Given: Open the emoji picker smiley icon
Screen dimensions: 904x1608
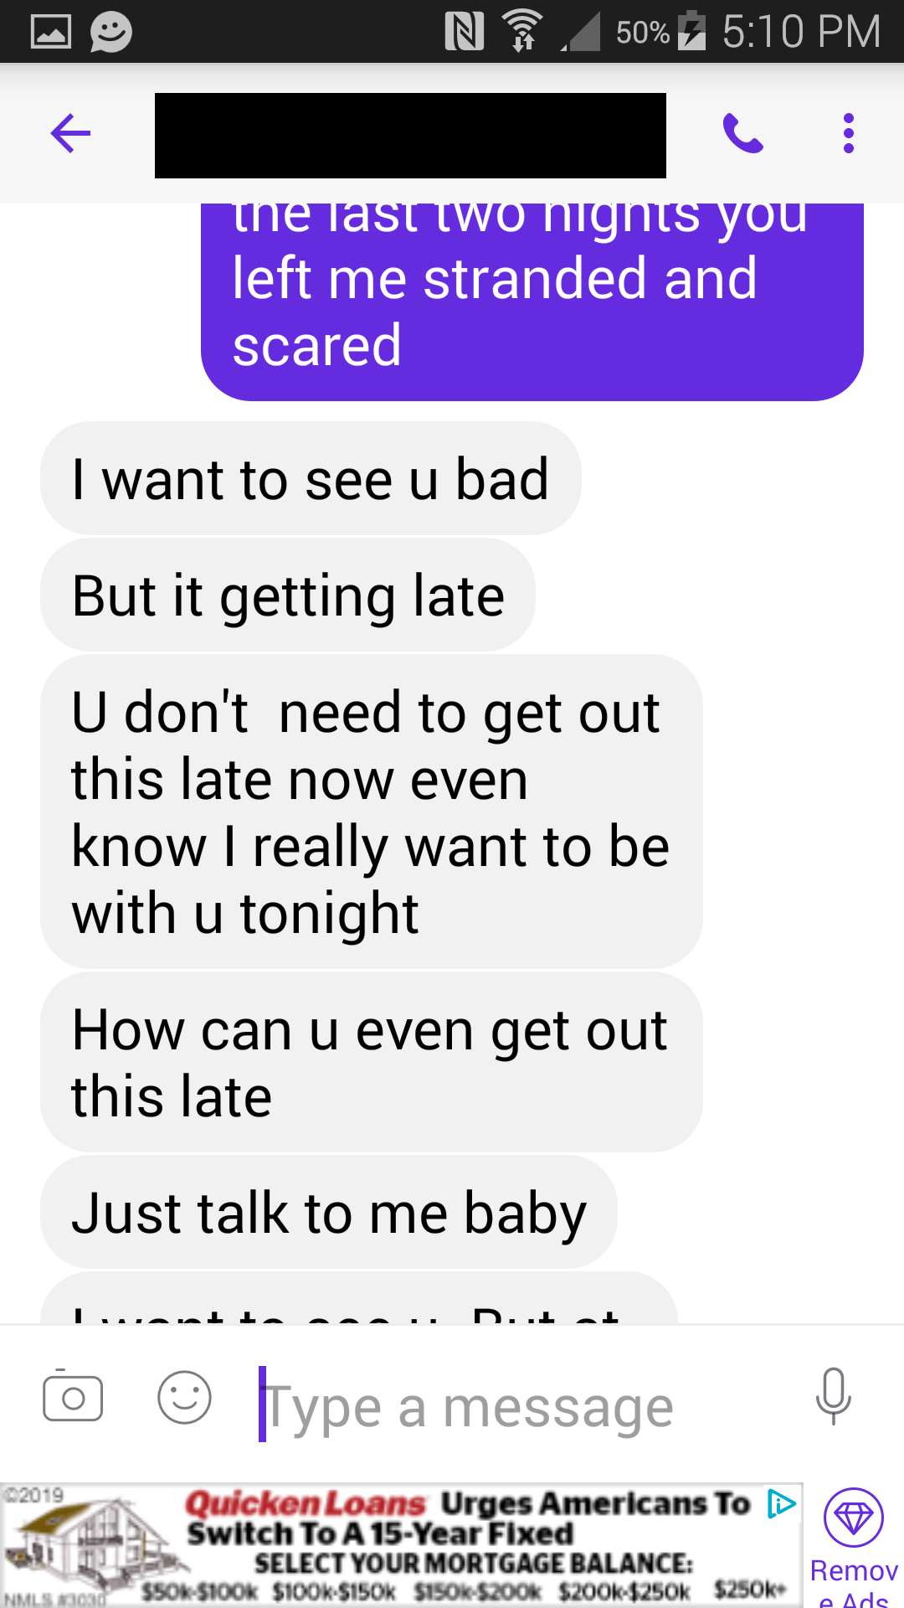Looking at the screenshot, I should pos(184,1397).
